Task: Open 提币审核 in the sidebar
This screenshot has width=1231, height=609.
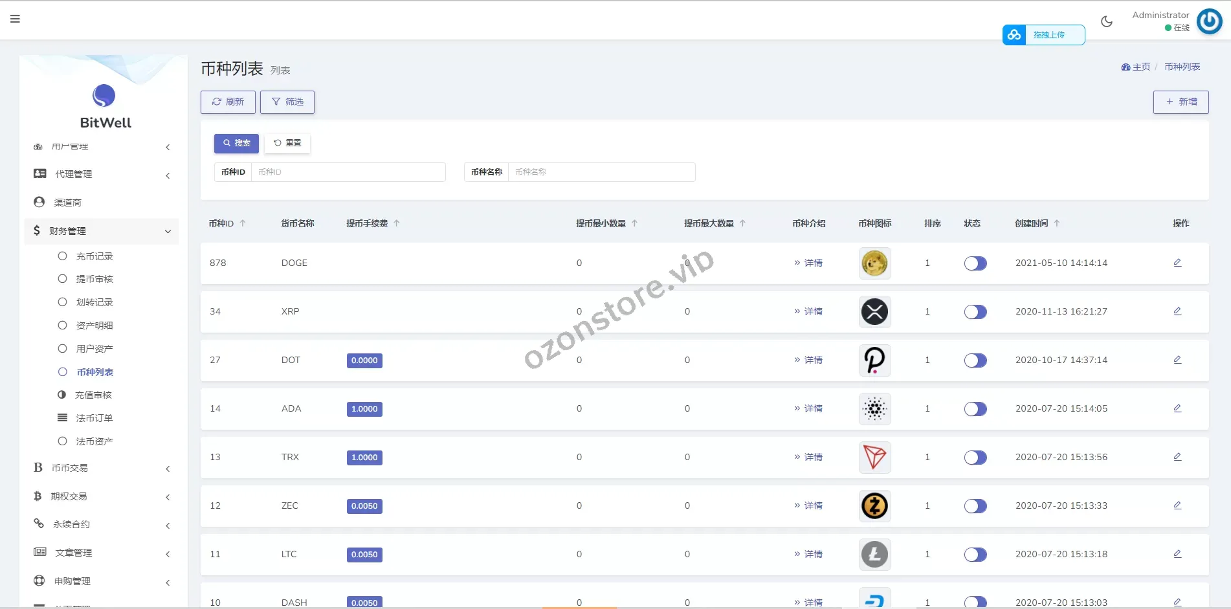Action: (x=94, y=279)
